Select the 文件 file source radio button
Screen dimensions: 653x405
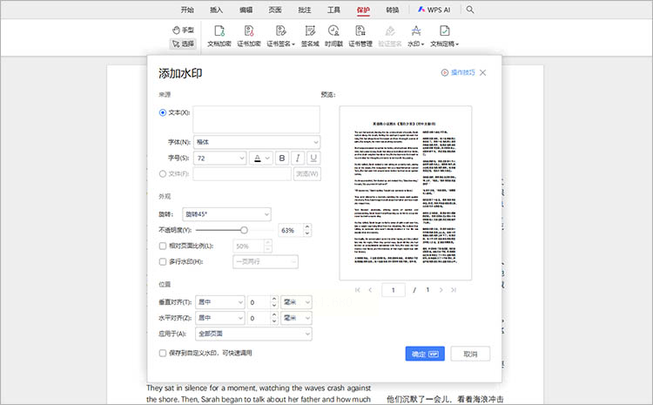163,173
